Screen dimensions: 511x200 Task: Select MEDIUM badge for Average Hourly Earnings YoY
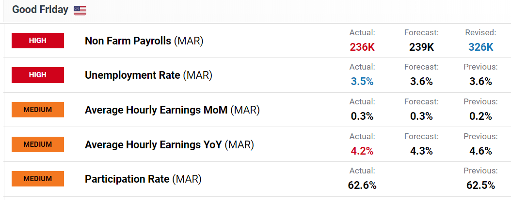point(38,144)
